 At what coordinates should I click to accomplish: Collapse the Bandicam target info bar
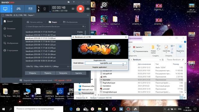pos(88,15)
